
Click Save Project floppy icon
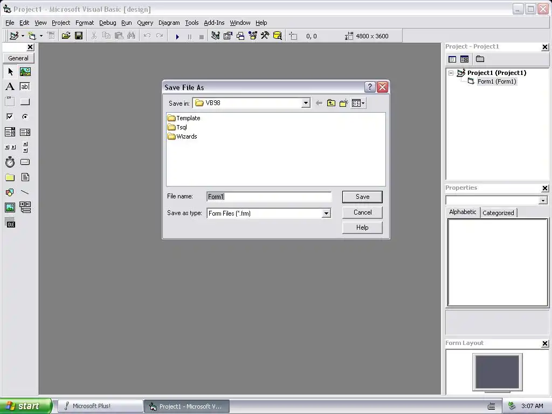click(79, 36)
